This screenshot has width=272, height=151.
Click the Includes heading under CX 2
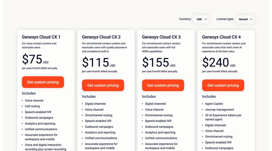click(x=89, y=96)
